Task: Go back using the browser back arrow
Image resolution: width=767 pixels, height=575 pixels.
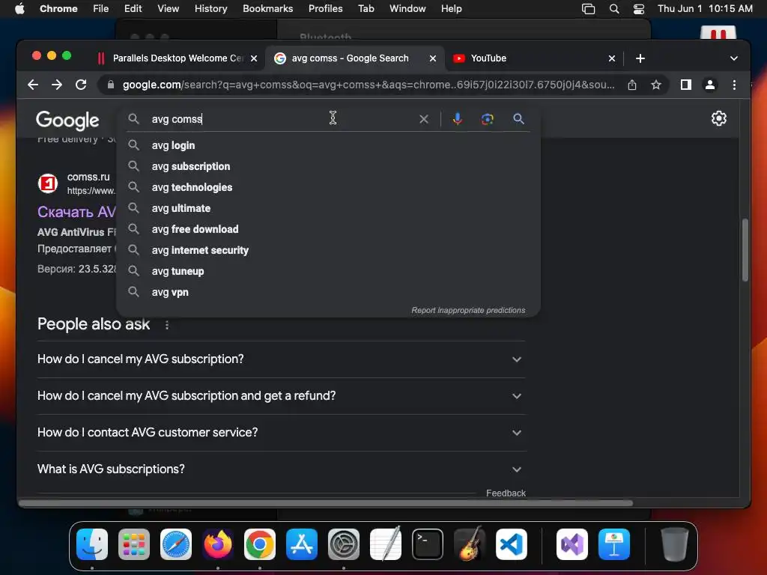Action: pyautogui.click(x=33, y=85)
